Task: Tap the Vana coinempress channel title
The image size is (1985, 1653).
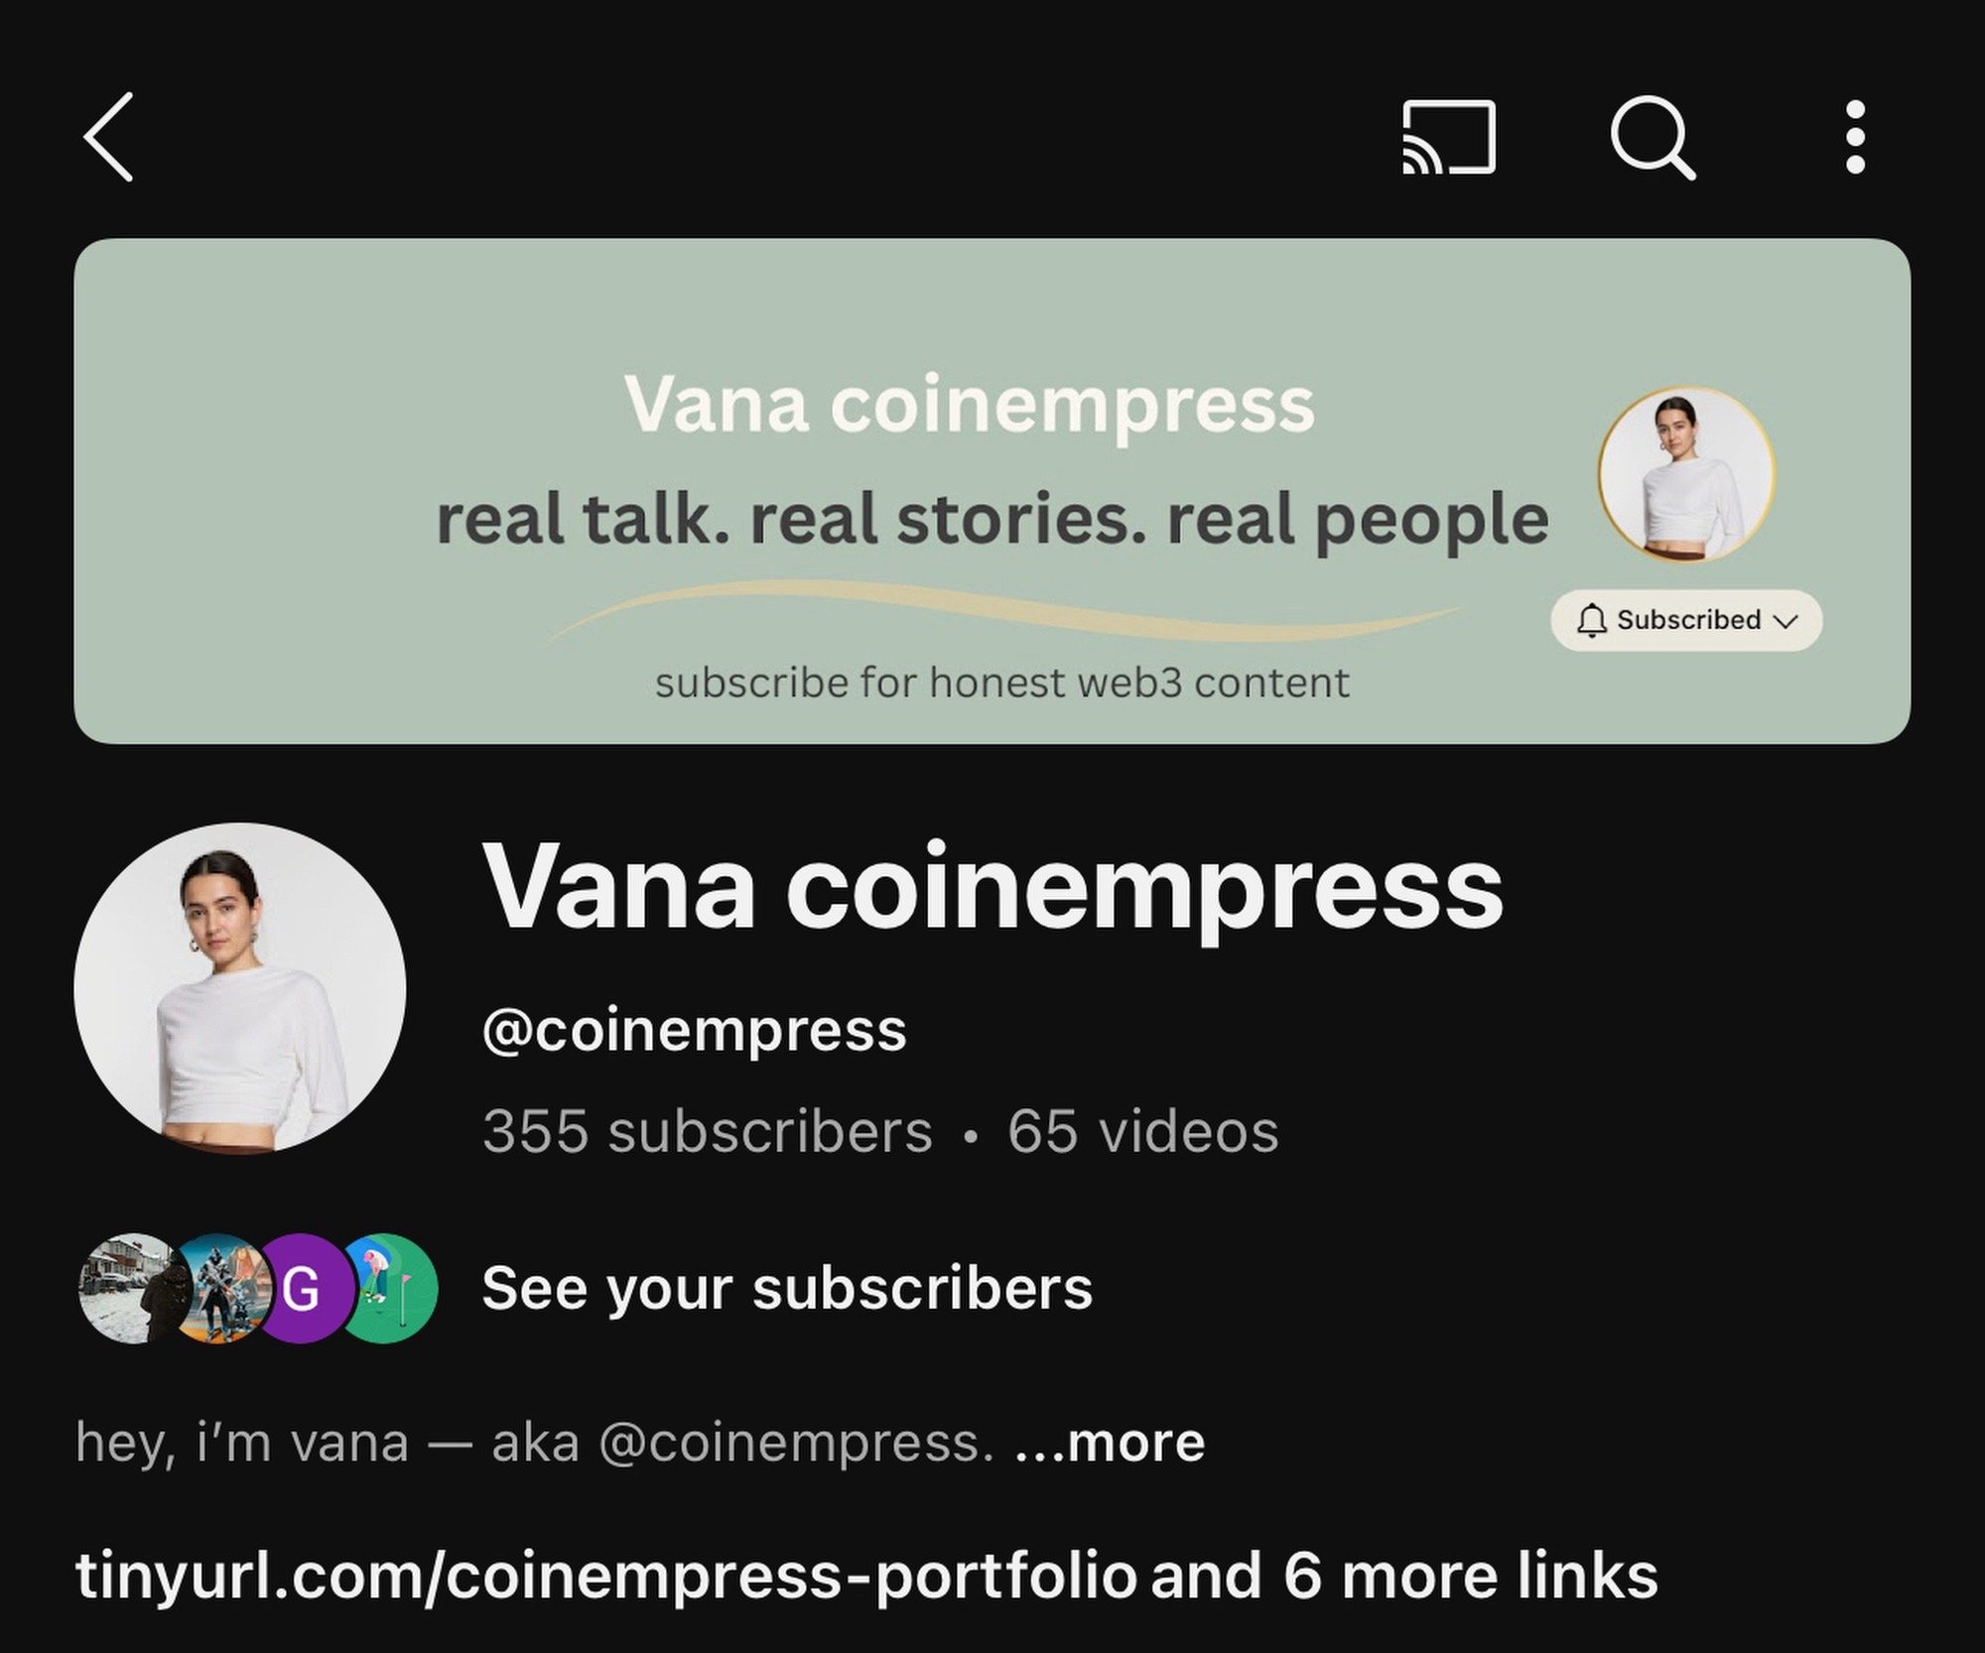Action: coord(992,889)
